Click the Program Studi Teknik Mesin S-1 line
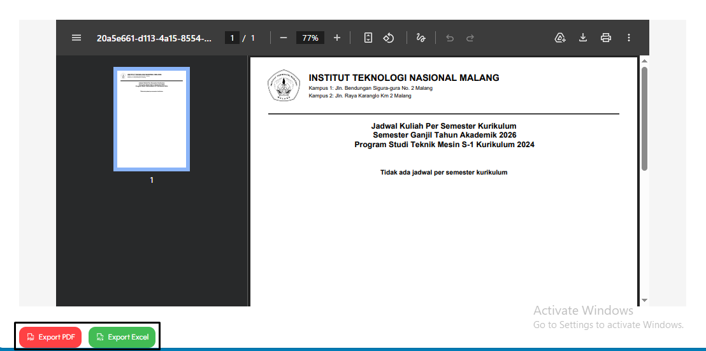The width and height of the screenshot is (706, 351). [x=444, y=145]
